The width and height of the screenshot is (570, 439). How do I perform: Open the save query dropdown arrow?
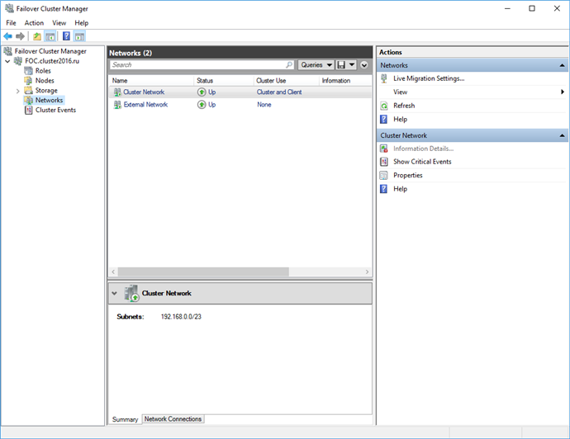[x=352, y=65]
